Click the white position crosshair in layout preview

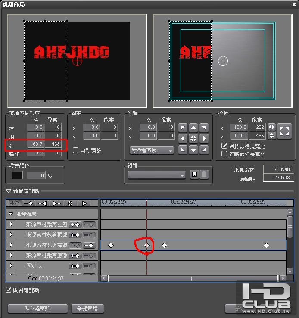[x=223, y=61]
